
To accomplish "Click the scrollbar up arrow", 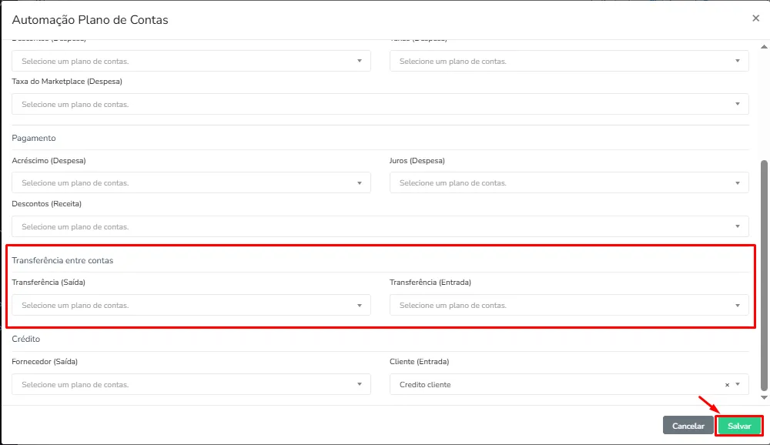I will click(764, 47).
